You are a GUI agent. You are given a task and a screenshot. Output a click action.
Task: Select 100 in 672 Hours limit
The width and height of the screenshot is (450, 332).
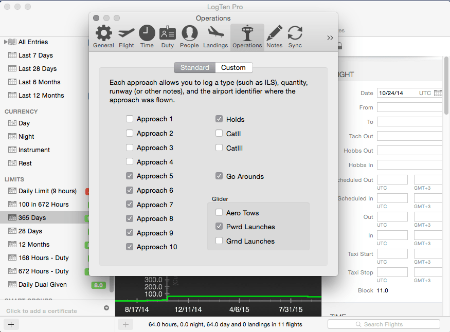tap(44, 204)
